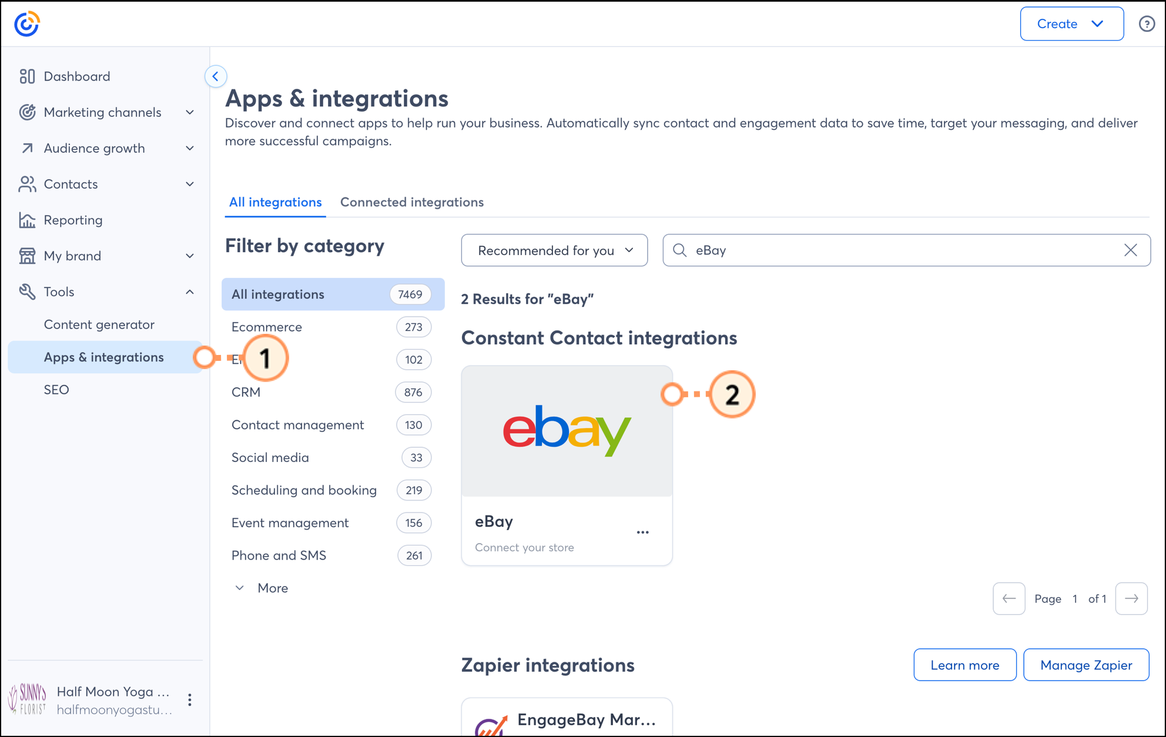Open the eBay card three-dot menu
The image size is (1166, 737).
tap(643, 532)
